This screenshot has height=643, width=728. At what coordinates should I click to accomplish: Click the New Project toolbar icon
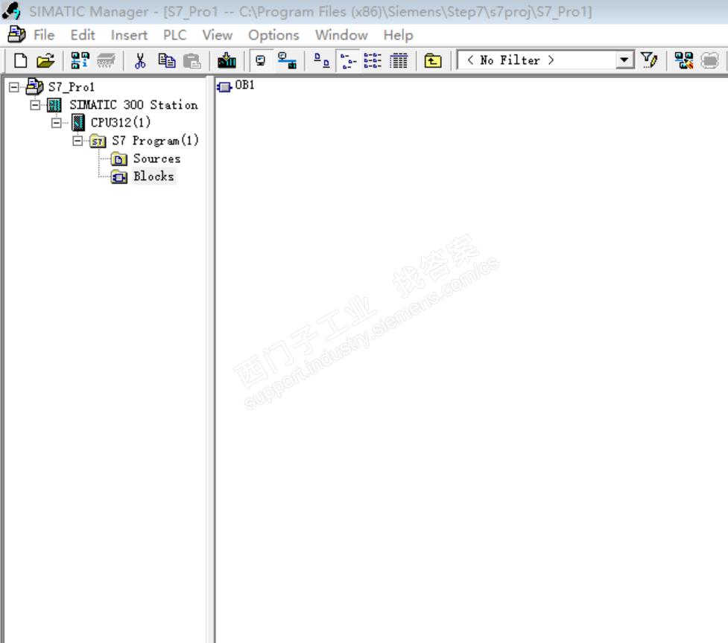point(20,61)
